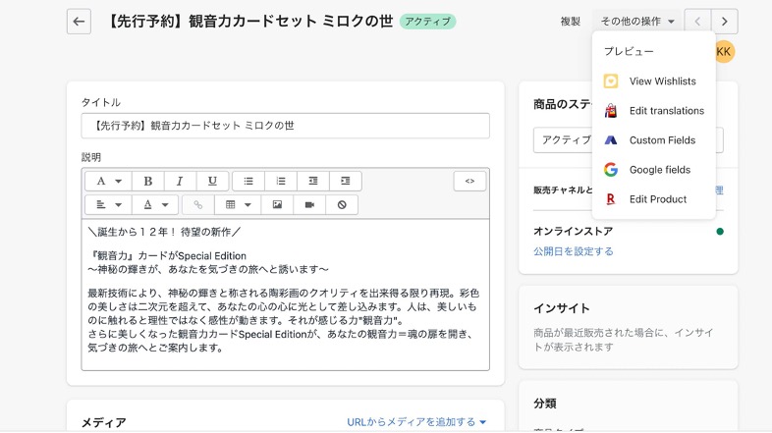
Task: Clear formatting with the circle-slash icon
Action: (342, 205)
